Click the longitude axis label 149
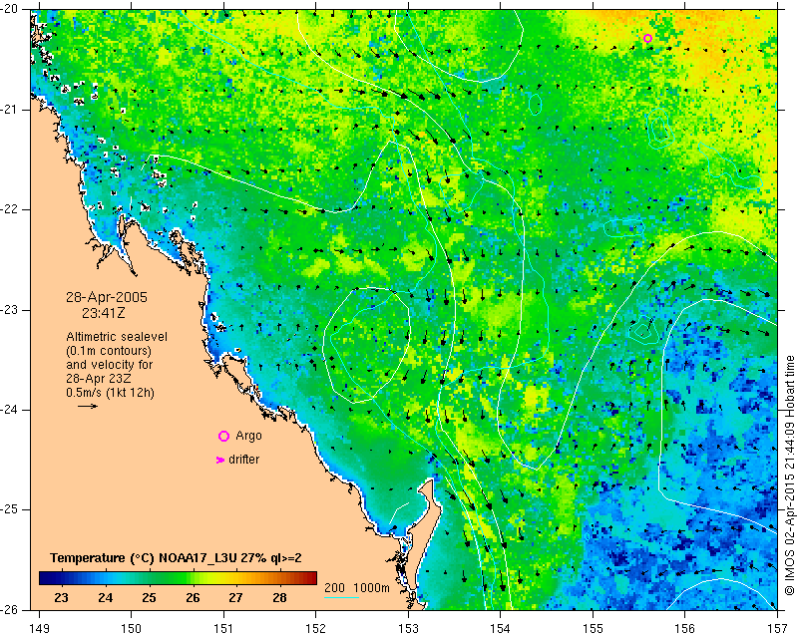This screenshot has height=638, width=798. 39,629
